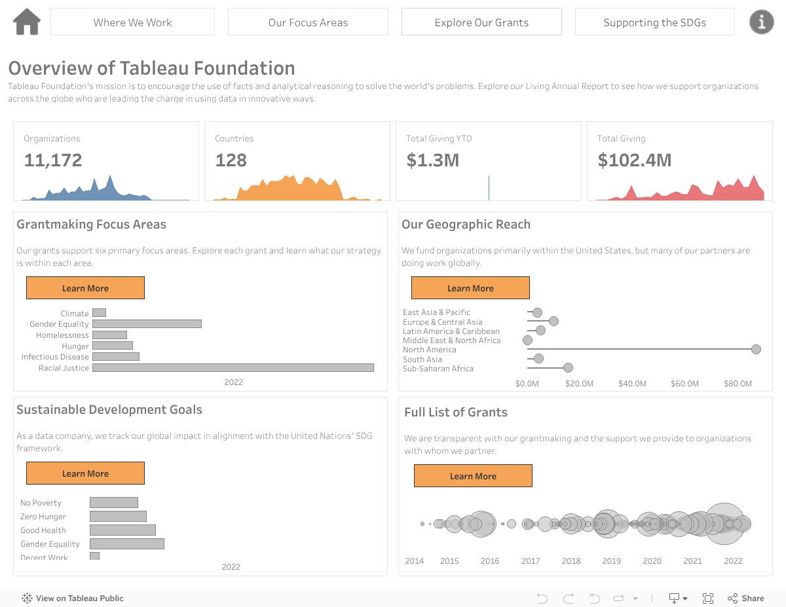Enter full screen mode
This screenshot has width=786, height=607.
708,598
